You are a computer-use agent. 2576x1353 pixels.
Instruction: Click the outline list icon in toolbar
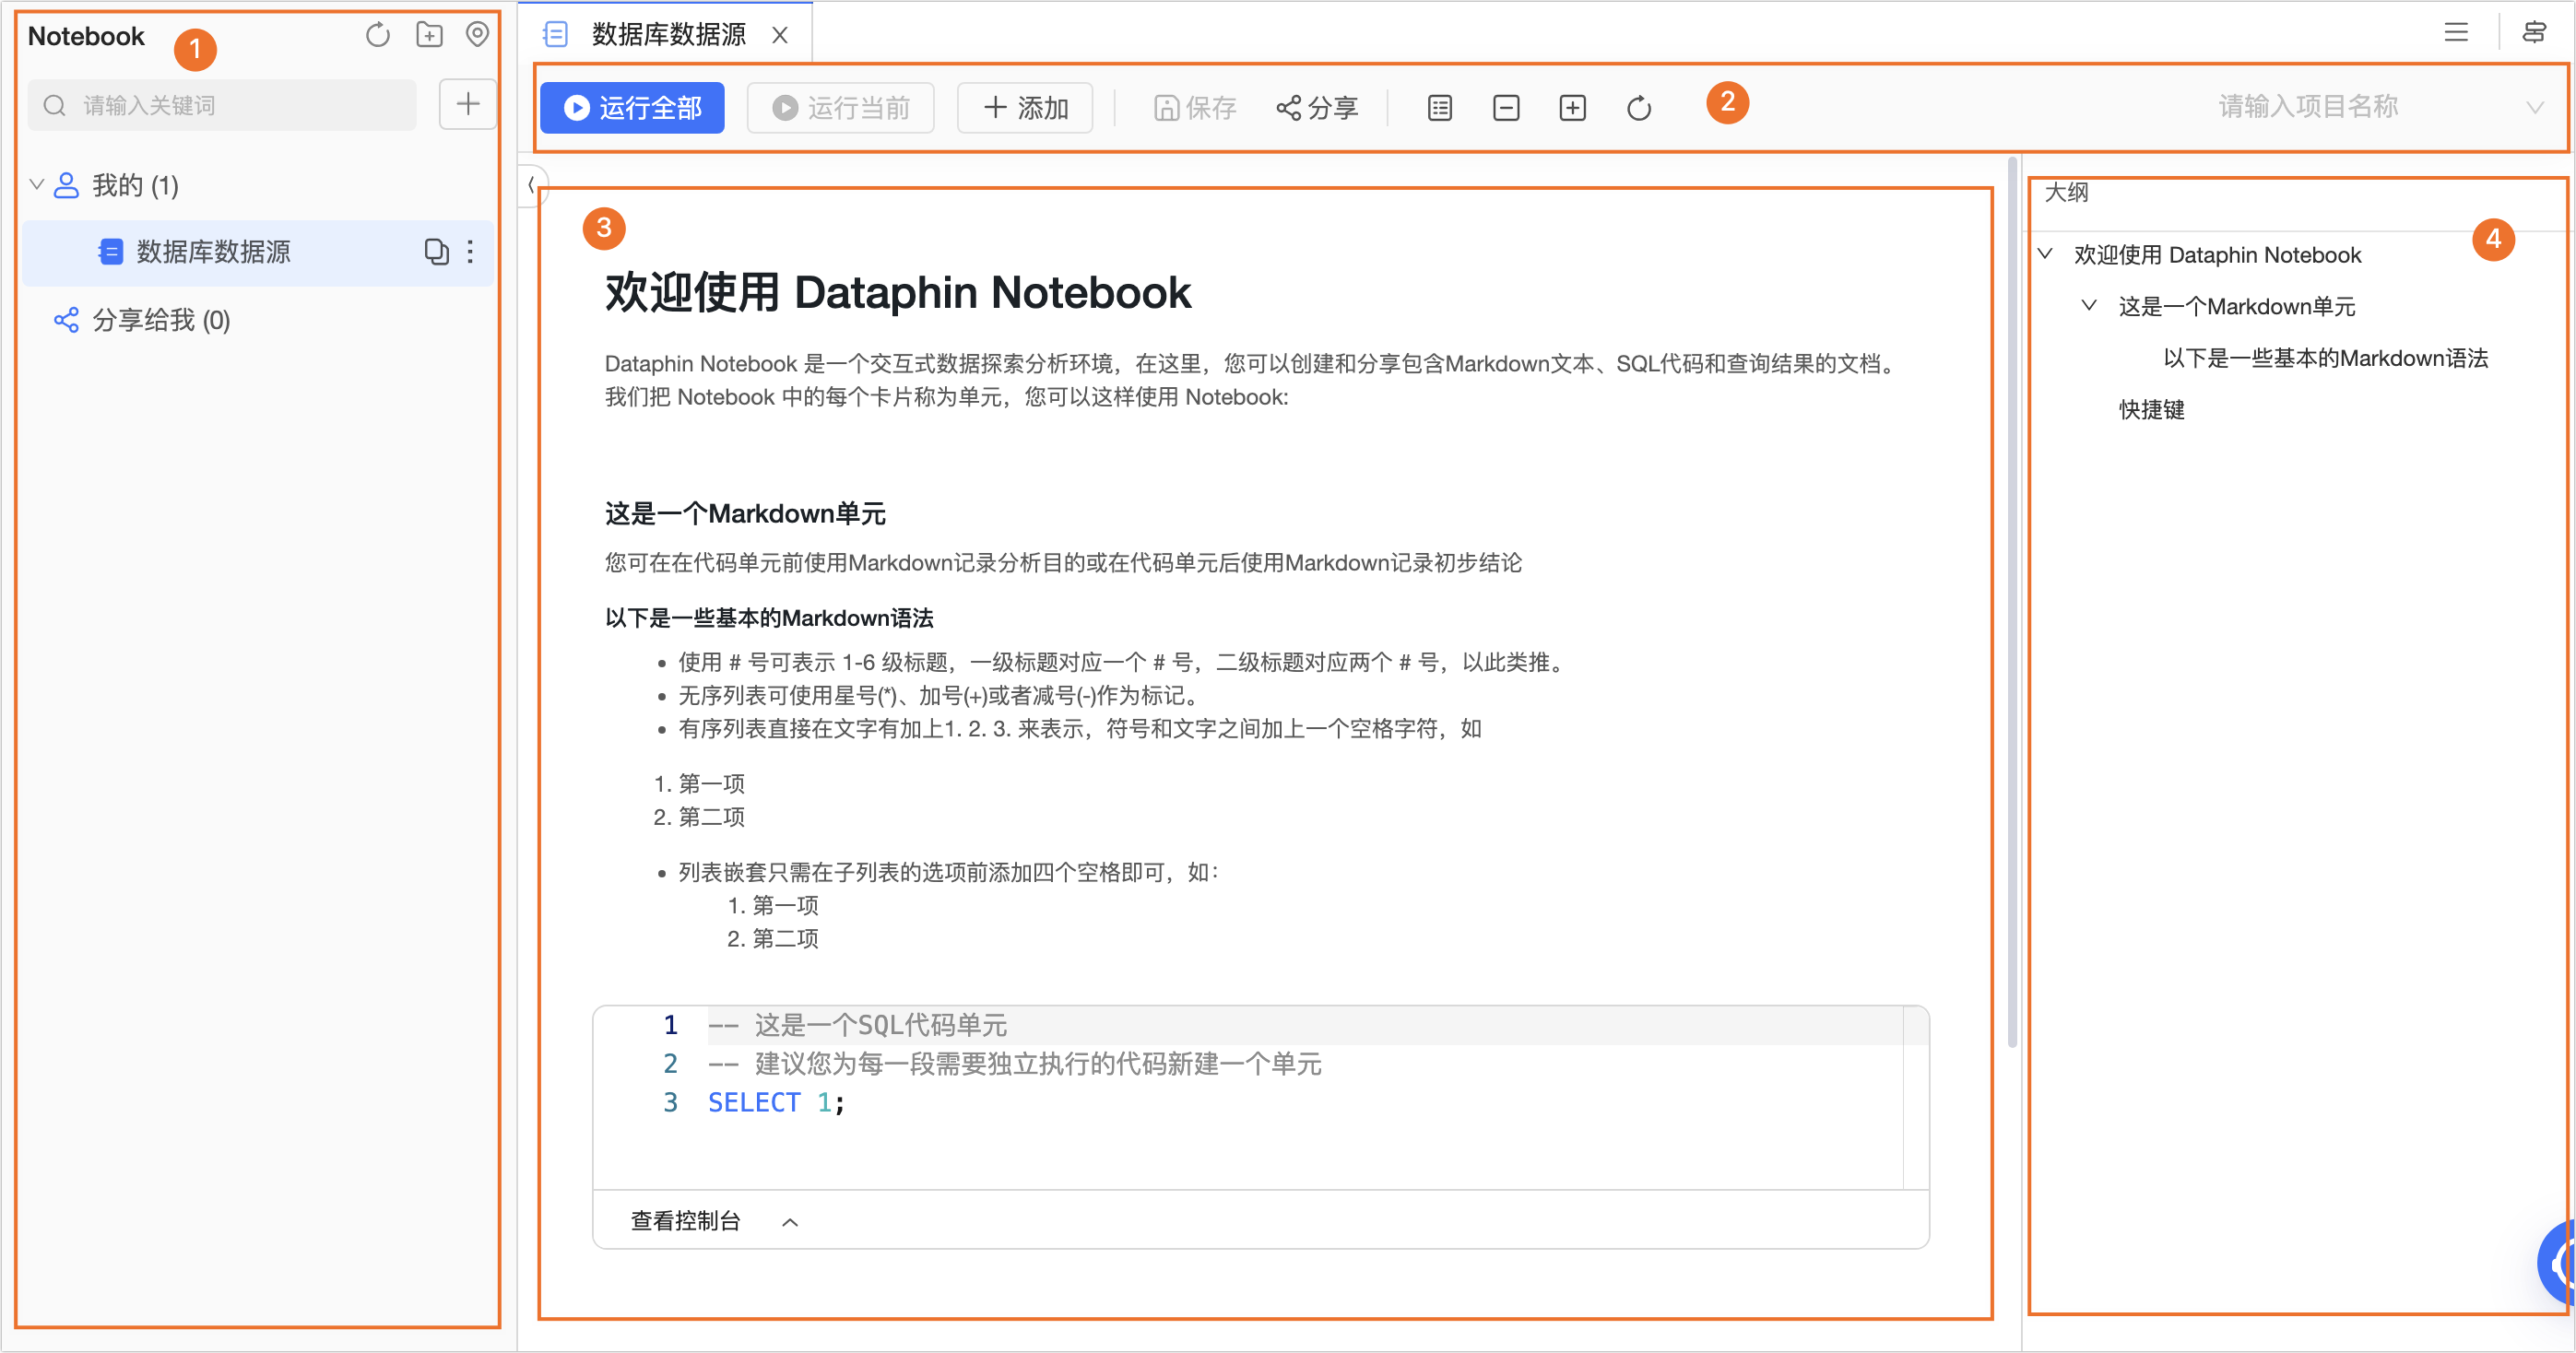pyautogui.click(x=1440, y=108)
